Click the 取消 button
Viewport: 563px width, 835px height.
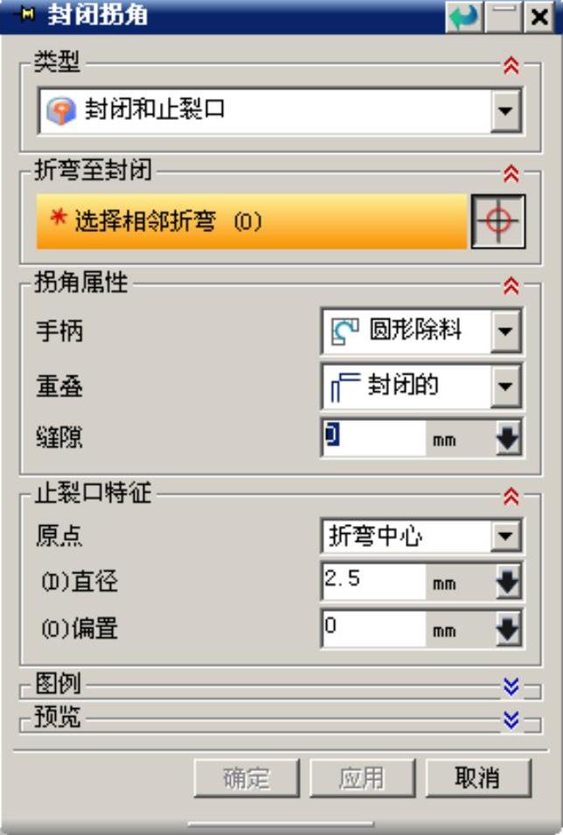[x=477, y=778]
